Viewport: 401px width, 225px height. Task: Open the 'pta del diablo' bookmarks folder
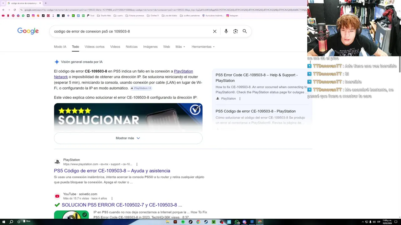(169, 16)
